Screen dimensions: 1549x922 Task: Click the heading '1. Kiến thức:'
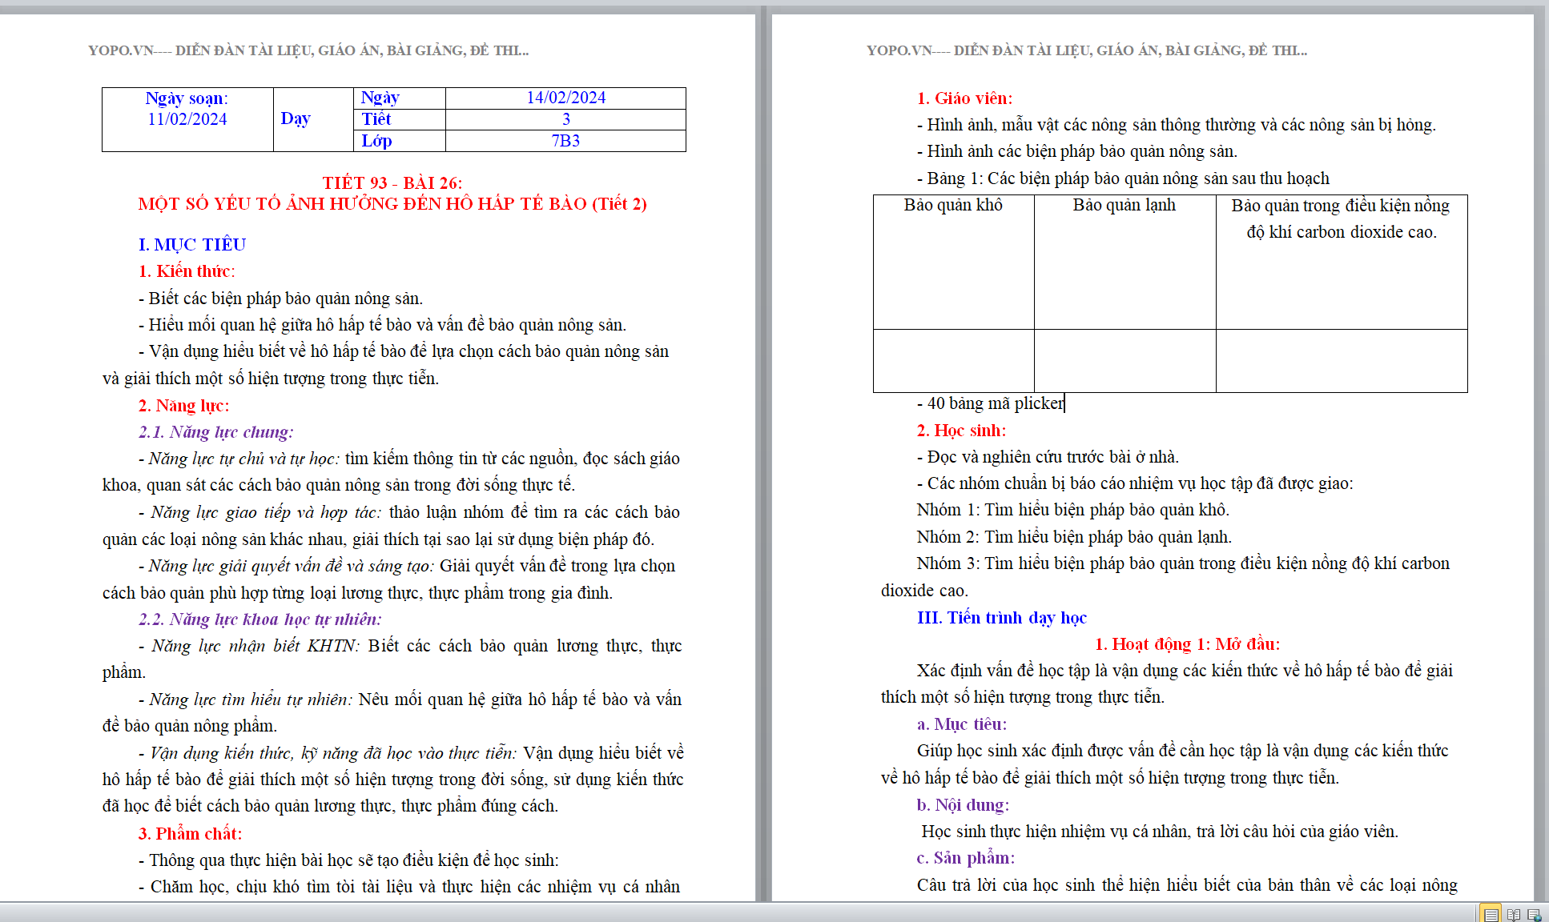click(x=187, y=271)
